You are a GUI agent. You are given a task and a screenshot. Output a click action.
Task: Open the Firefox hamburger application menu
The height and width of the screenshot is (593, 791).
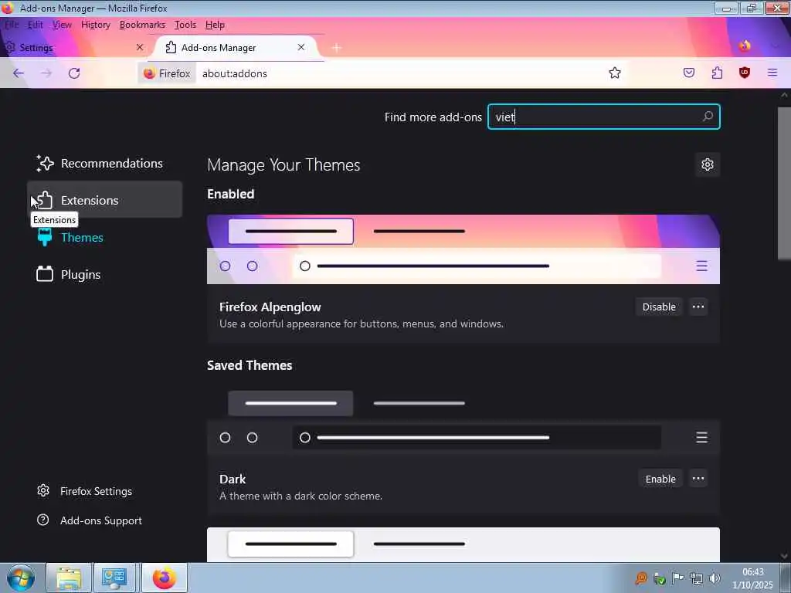coord(772,73)
